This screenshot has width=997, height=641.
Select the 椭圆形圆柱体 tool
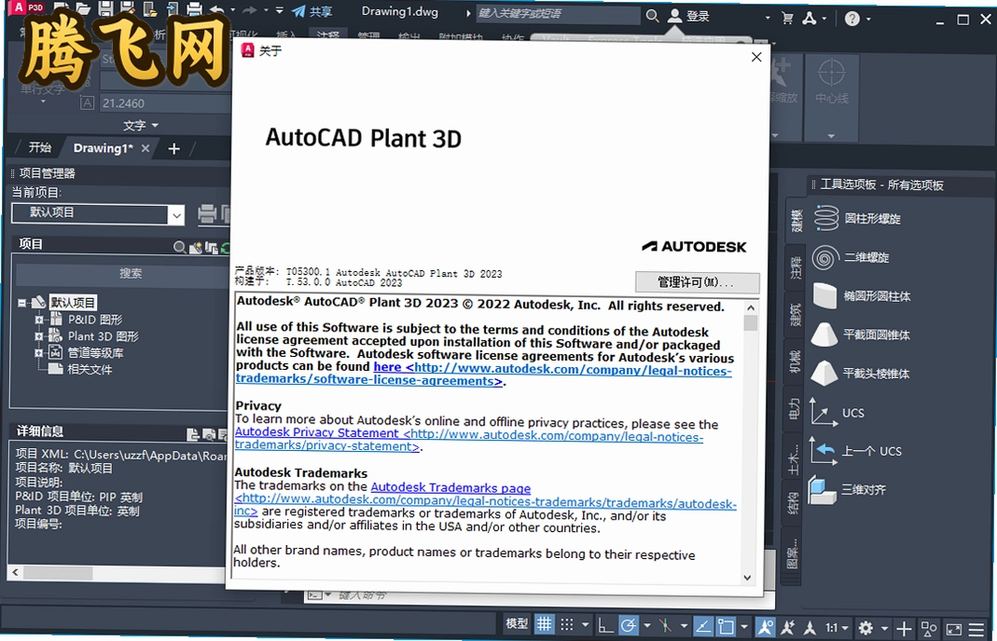click(862, 296)
